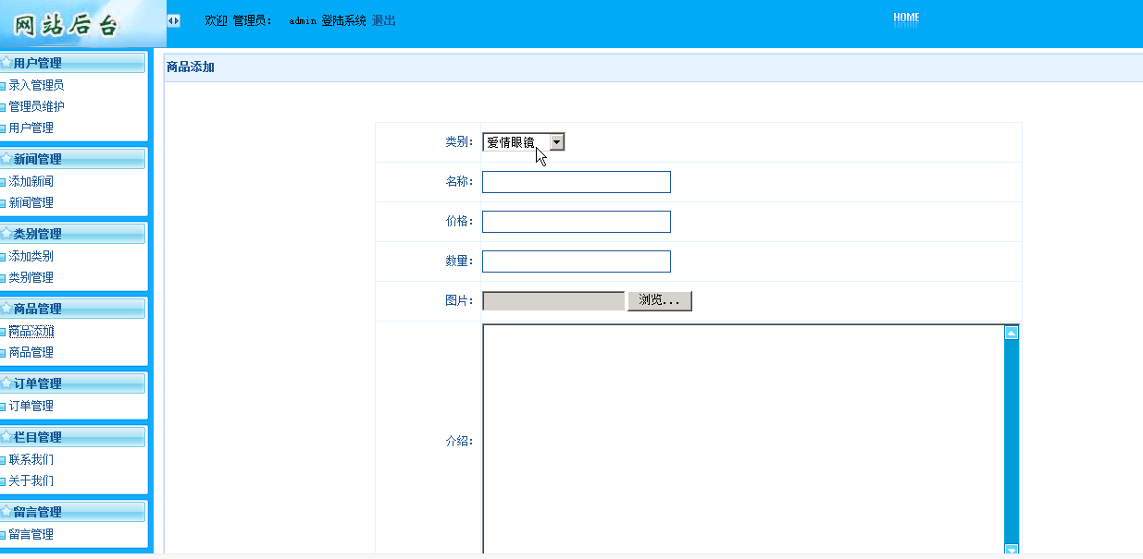Click the admin username text
The image size is (1143, 559).
click(303, 20)
